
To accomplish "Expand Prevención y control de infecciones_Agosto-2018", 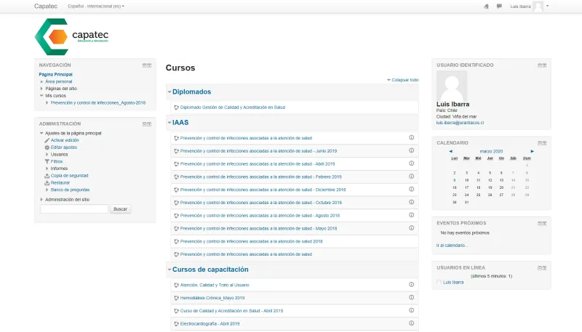I will coord(47,103).
